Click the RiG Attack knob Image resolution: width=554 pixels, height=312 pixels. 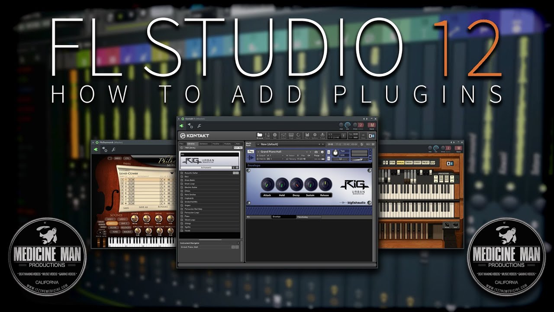tap(267, 184)
